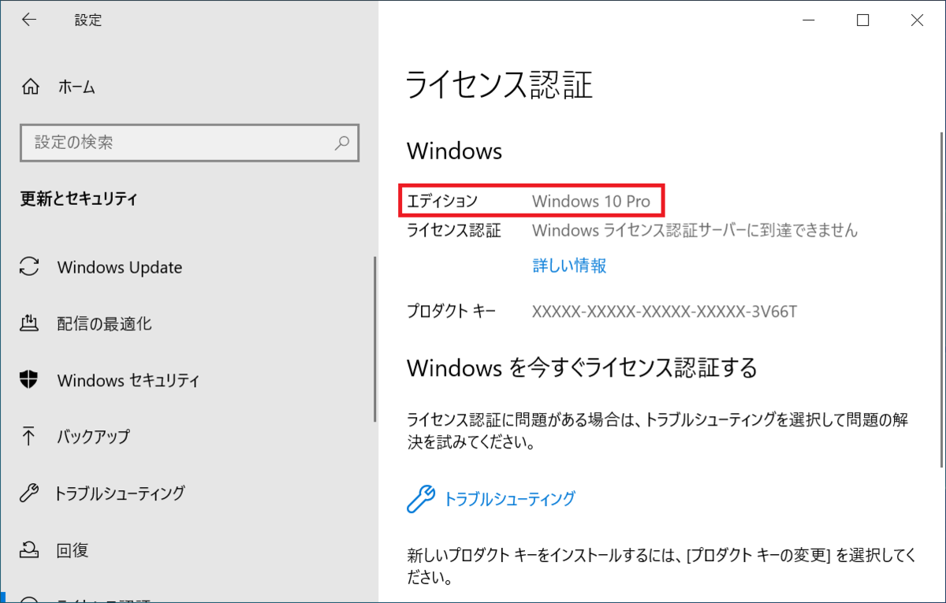
Task: Open Windows セキュリティ shield icon
Action: [x=30, y=380]
